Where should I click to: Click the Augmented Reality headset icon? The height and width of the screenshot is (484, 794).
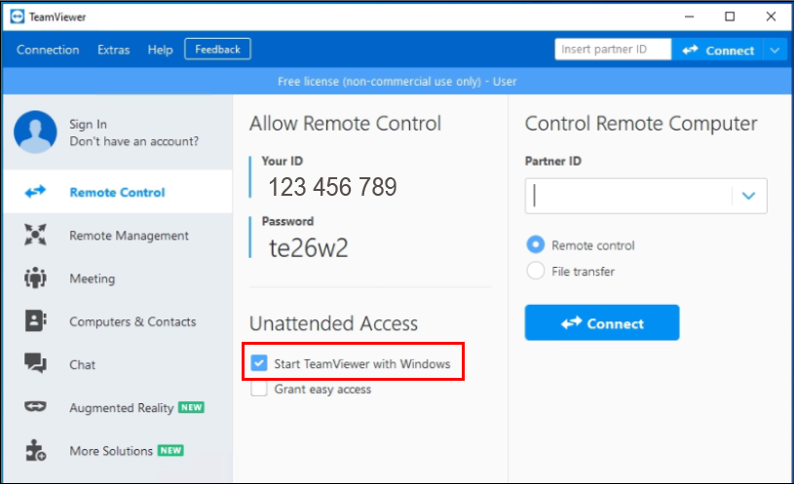tap(35, 406)
